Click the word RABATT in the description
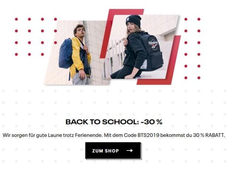Viewport: 227px width, 180px height. [x=215, y=135]
